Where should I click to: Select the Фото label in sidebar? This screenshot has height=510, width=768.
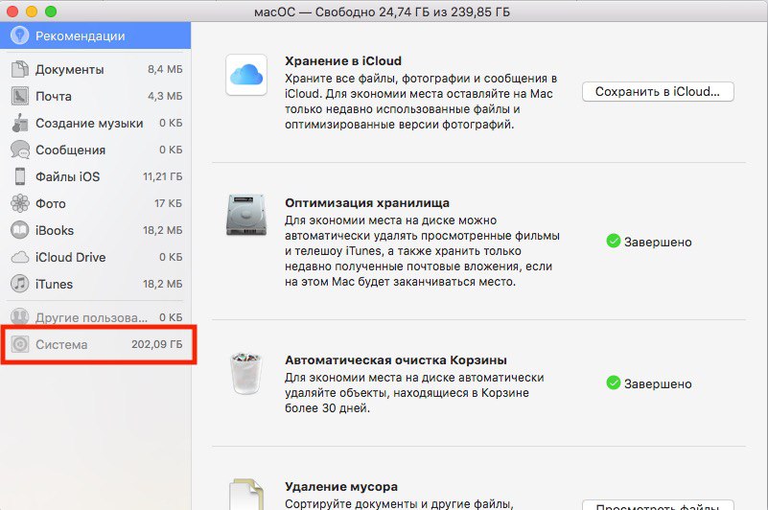tap(51, 203)
